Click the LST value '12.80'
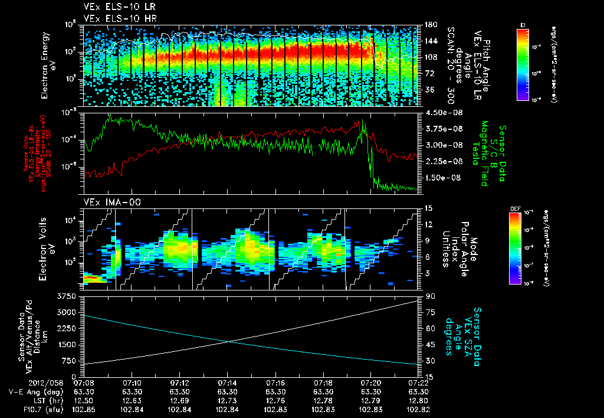 [418, 401]
